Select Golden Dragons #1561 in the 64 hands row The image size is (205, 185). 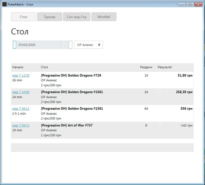click(72, 109)
